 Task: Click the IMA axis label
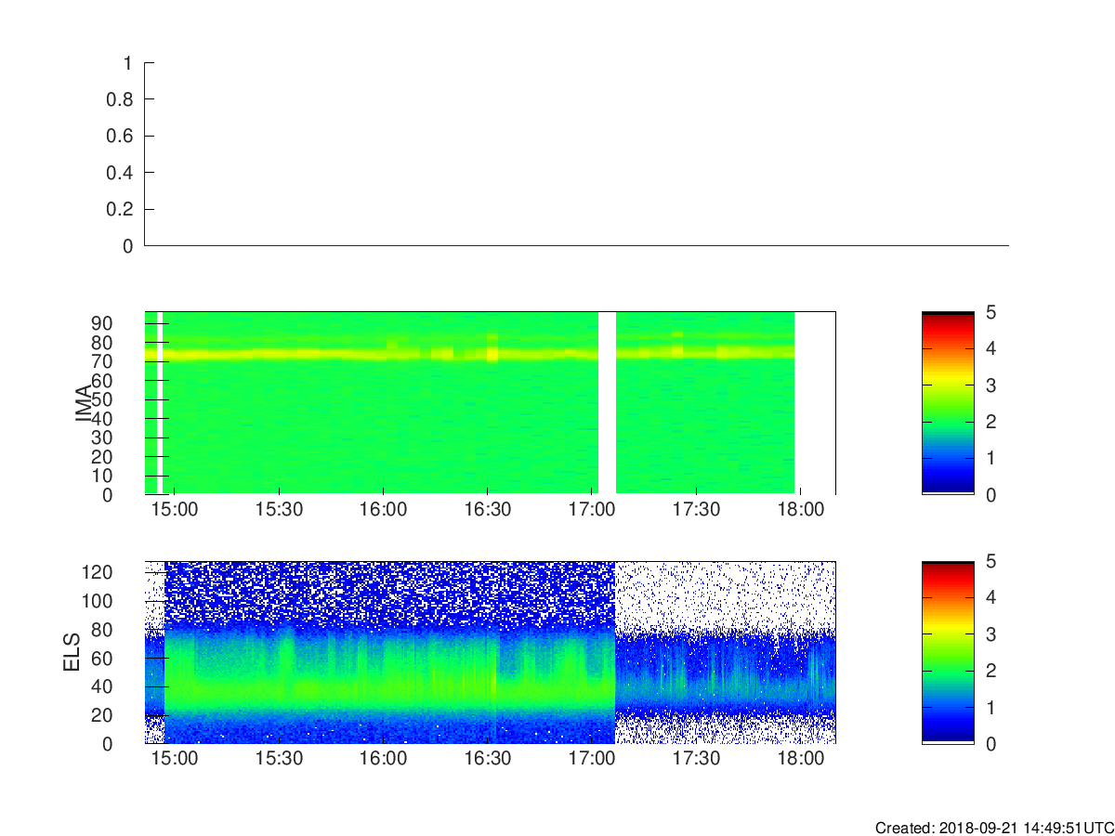coord(83,403)
